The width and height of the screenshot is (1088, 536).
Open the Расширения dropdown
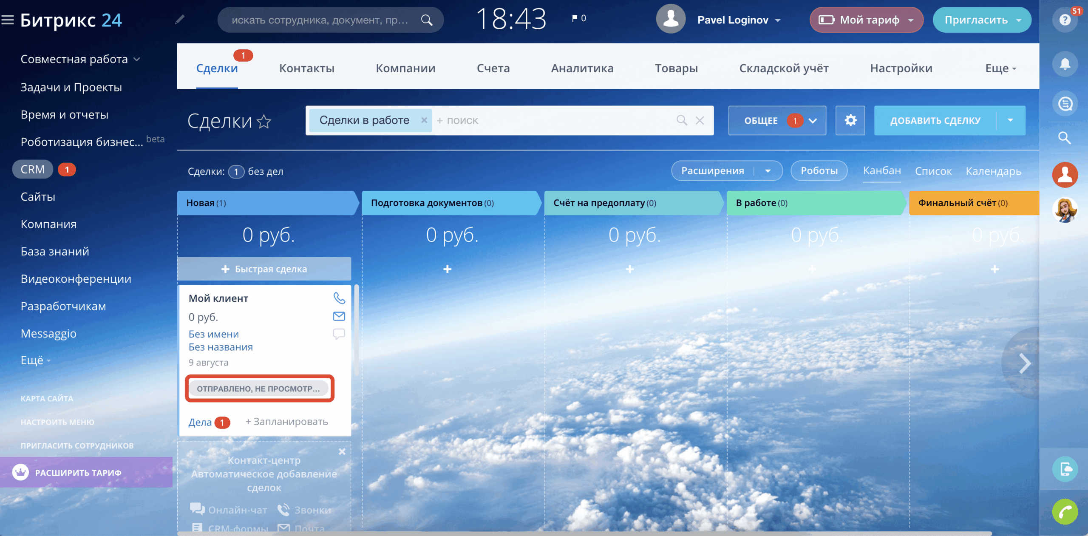[768, 171]
